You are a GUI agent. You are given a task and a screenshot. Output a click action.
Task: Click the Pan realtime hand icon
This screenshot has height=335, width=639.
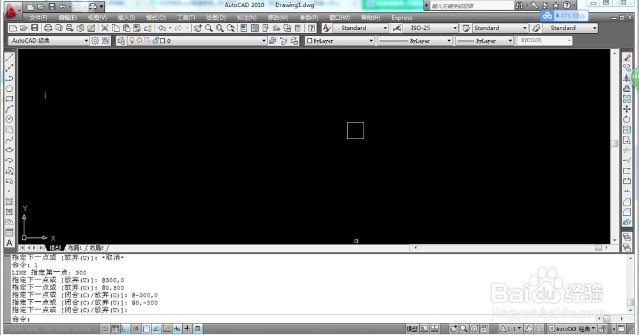tap(197, 28)
